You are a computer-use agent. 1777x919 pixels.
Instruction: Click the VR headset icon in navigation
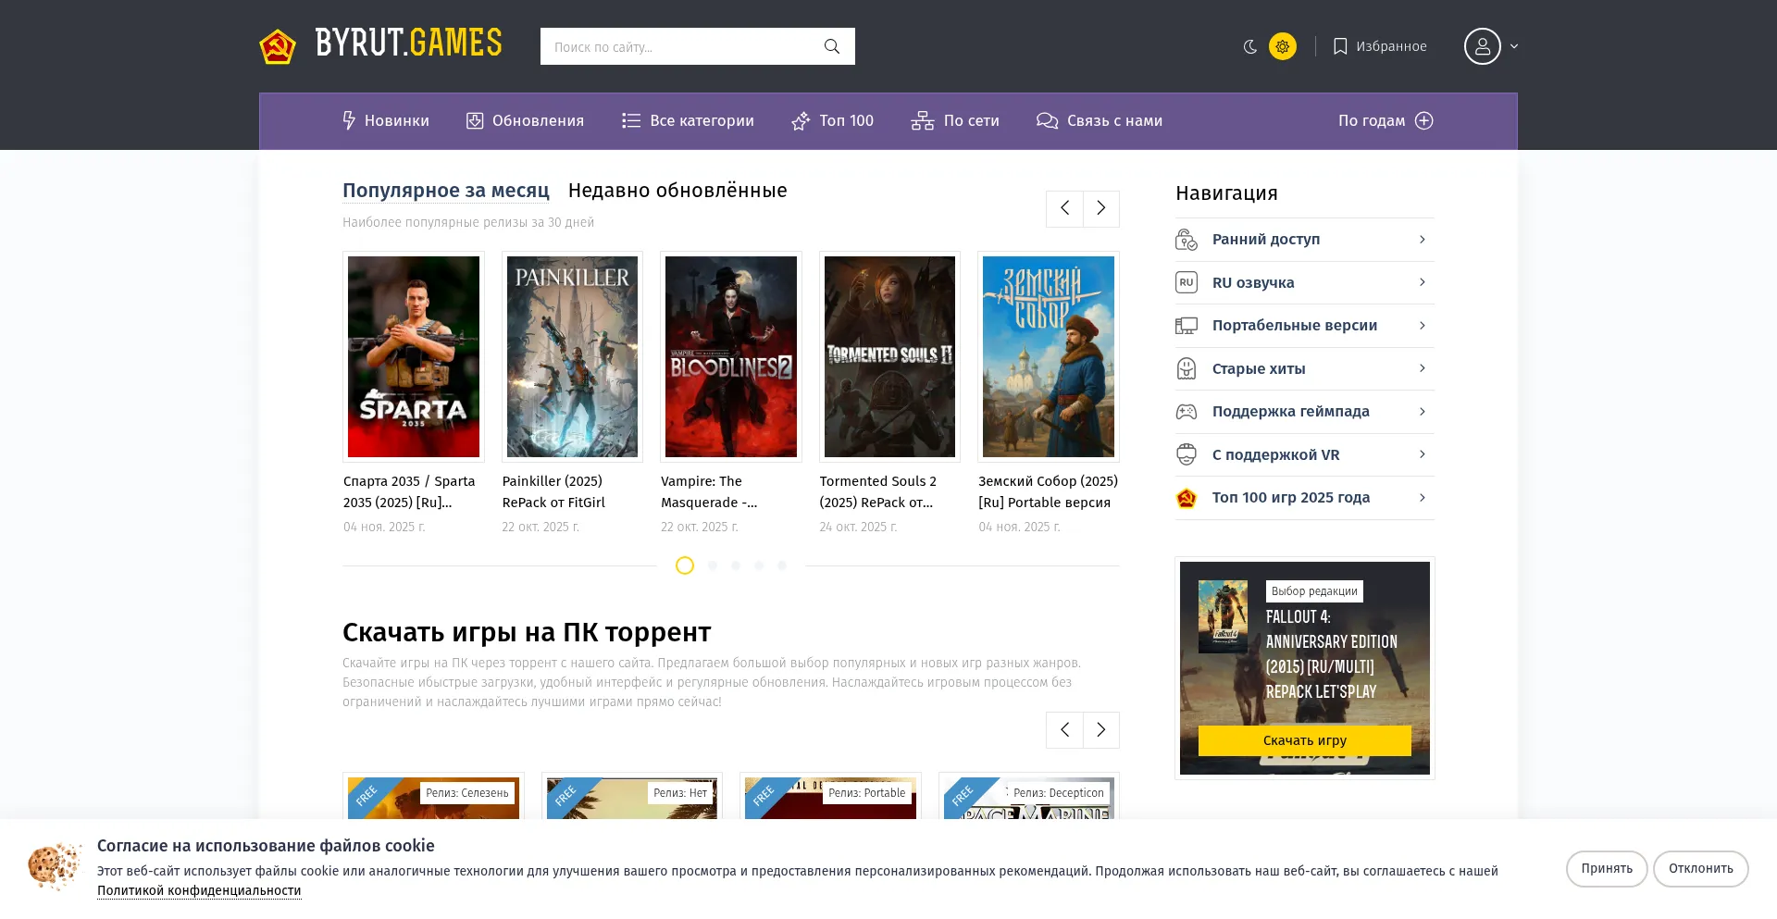pyautogui.click(x=1186, y=454)
